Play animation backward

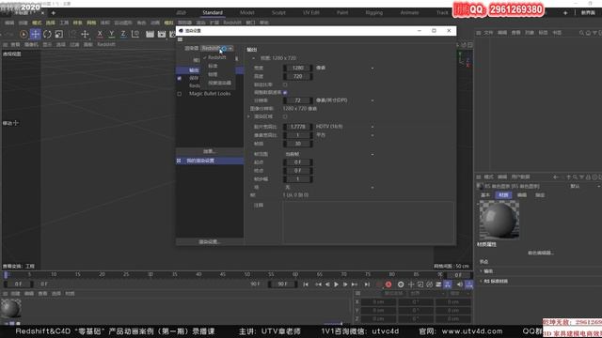tap(327, 284)
